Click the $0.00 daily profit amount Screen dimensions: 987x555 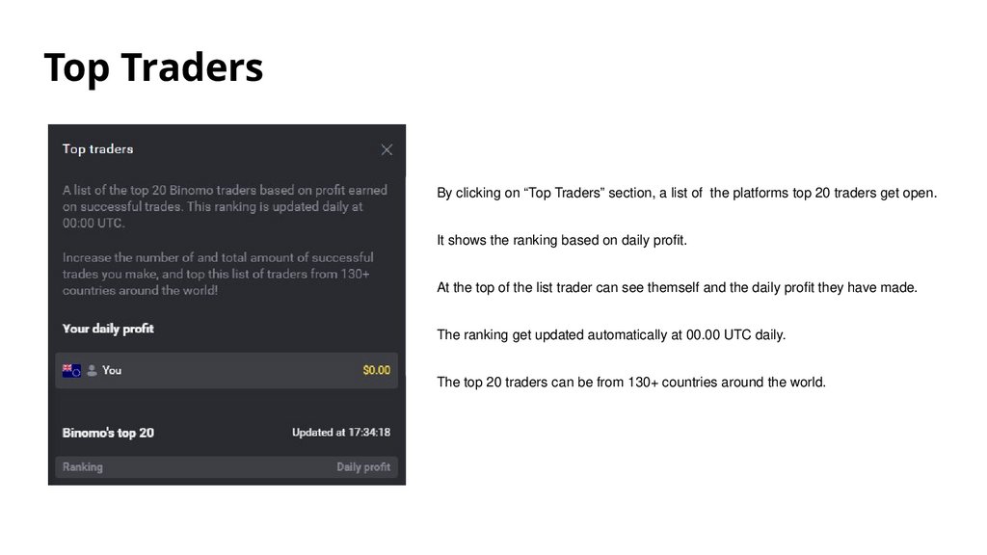pos(376,370)
